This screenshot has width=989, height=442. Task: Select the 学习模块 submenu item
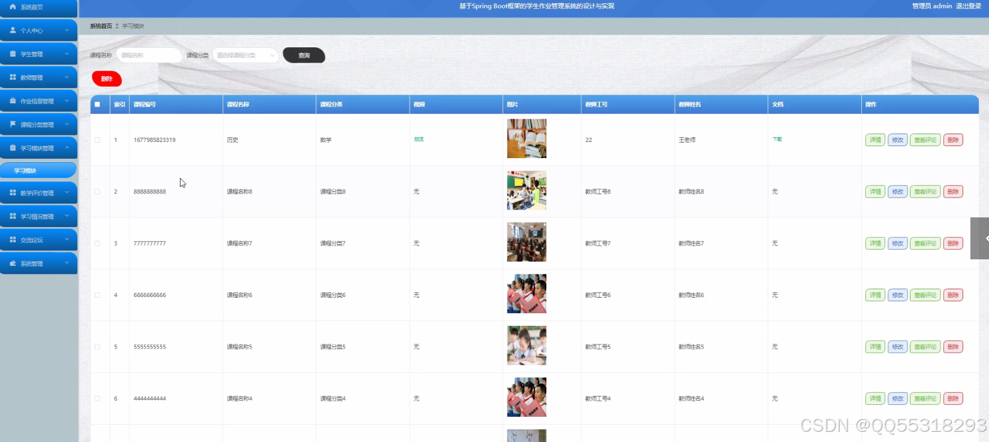point(38,170)
